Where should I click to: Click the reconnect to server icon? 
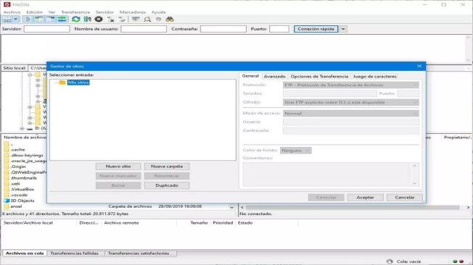(122, 20)
